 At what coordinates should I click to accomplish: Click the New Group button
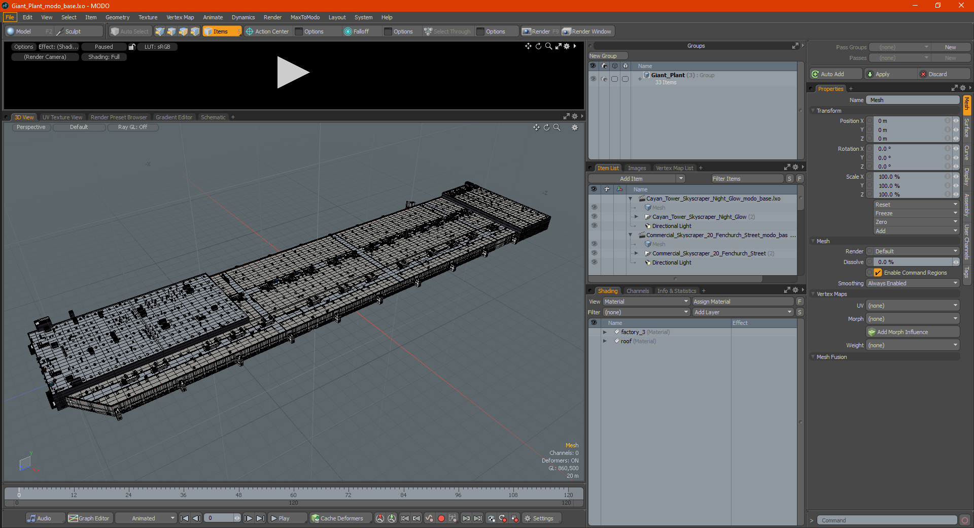click(x=608, y=56)
